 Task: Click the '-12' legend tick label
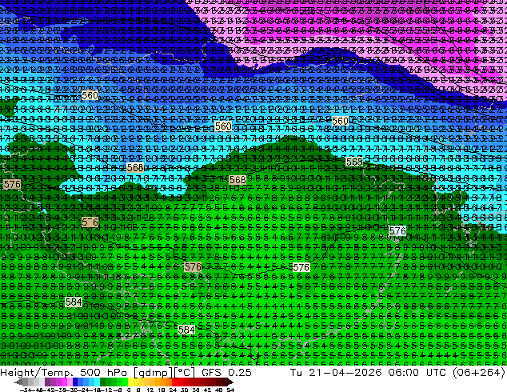(106, 390)
